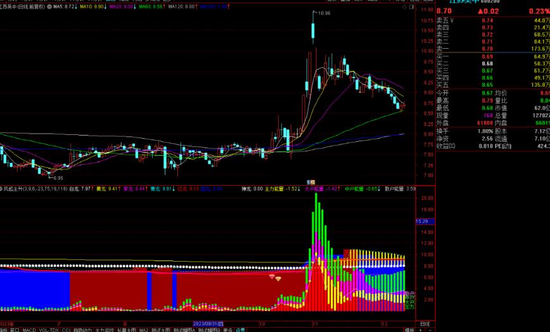Image resolution: width=550 pixels, height=332 pixels.
Task: Click the small info marker below the price chart
Action: [x=311, y=182]
